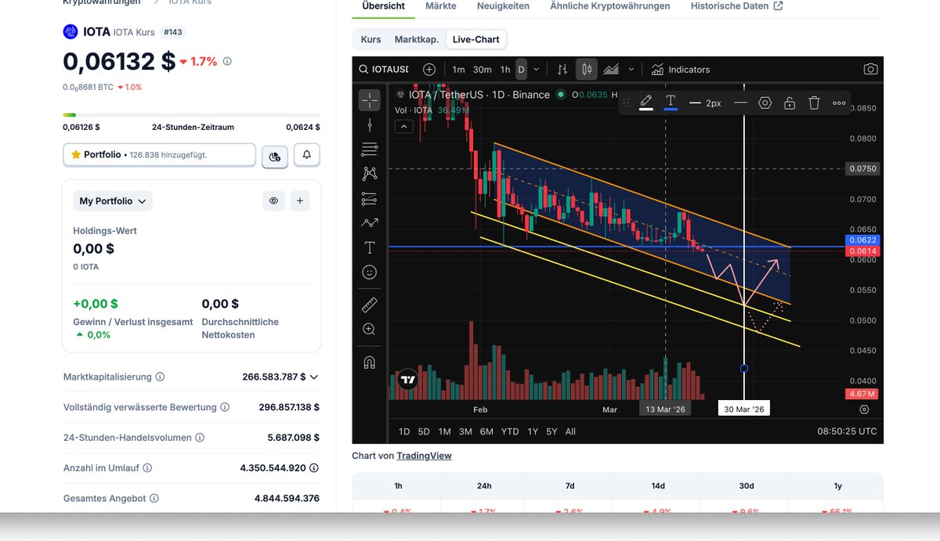Select the patterns (XABCD) tool
Viewport: 940px width, 541px height.
[x=370, y=174]
